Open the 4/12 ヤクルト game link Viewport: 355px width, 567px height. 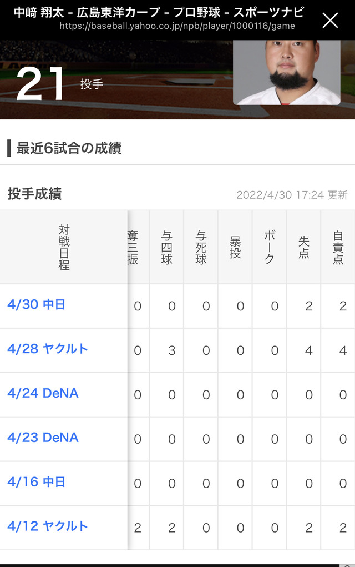48,526
